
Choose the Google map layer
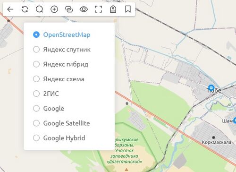[49, 108]
